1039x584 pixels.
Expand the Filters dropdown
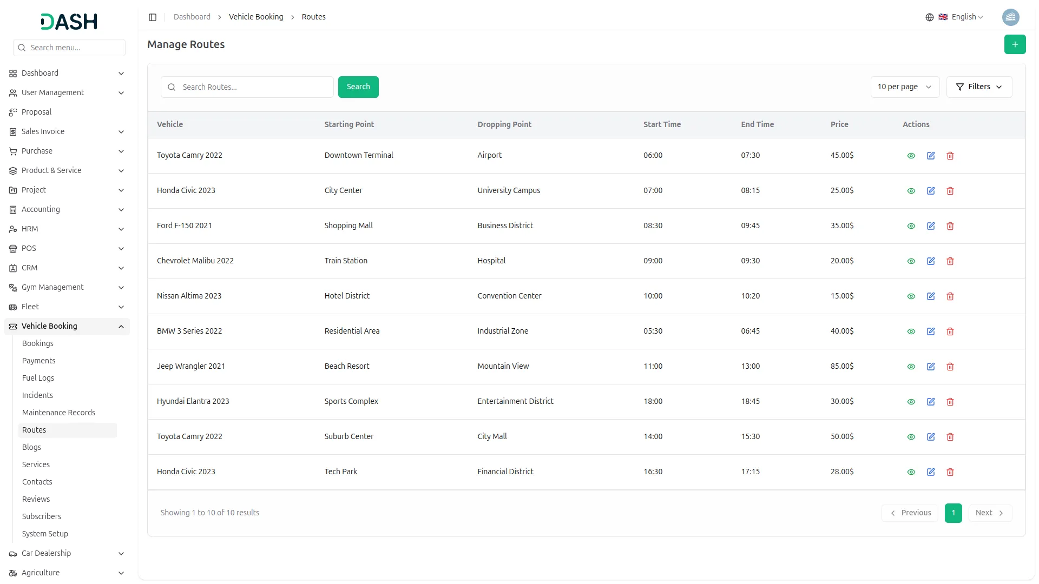pos(979,87)
